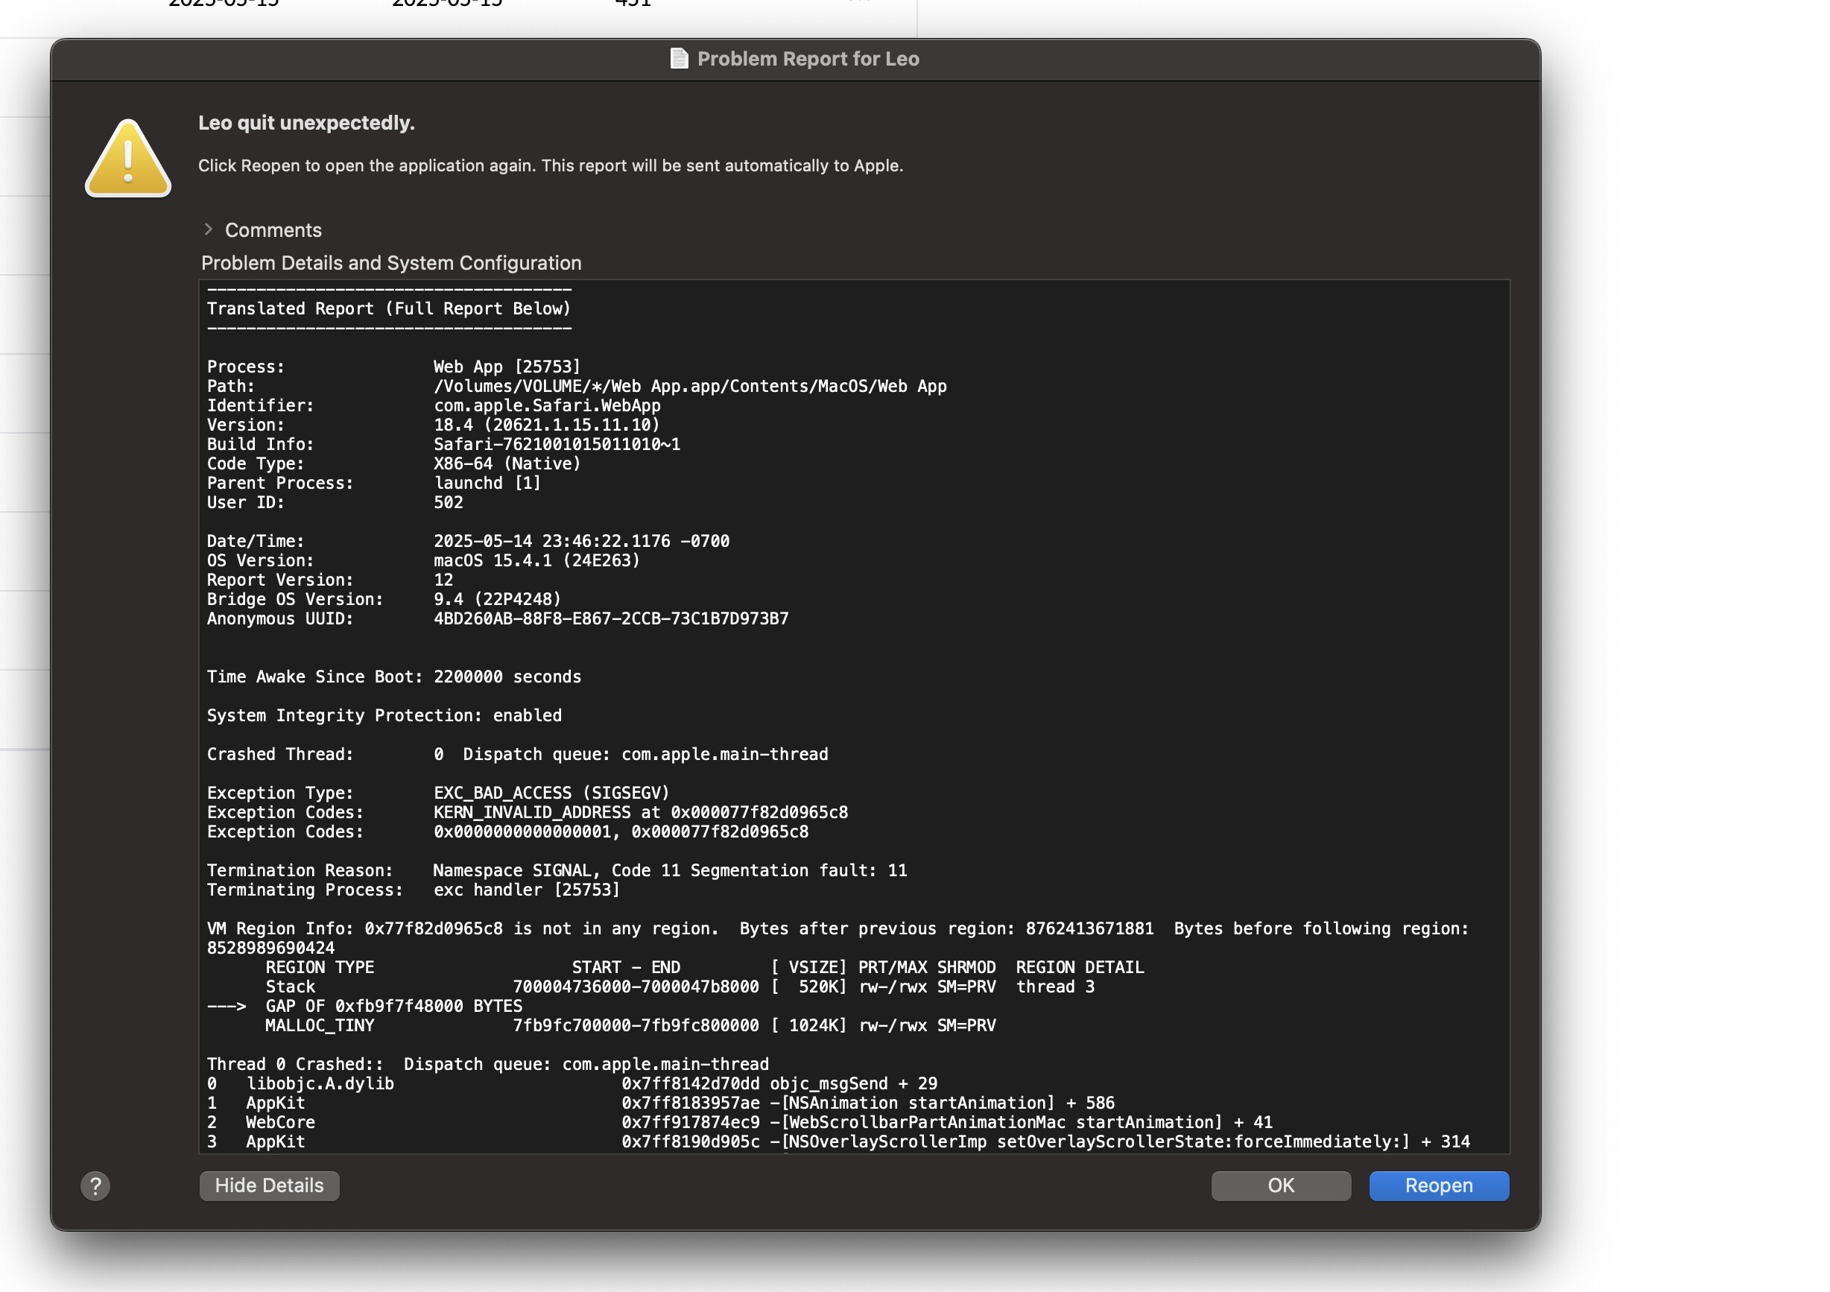Click the WebCore WebScrollbarPartAnimationMac frame

[x=740, y=1122]
